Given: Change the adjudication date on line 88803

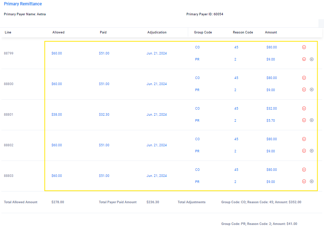Looking at the screenshot, I should pos(156,176).
